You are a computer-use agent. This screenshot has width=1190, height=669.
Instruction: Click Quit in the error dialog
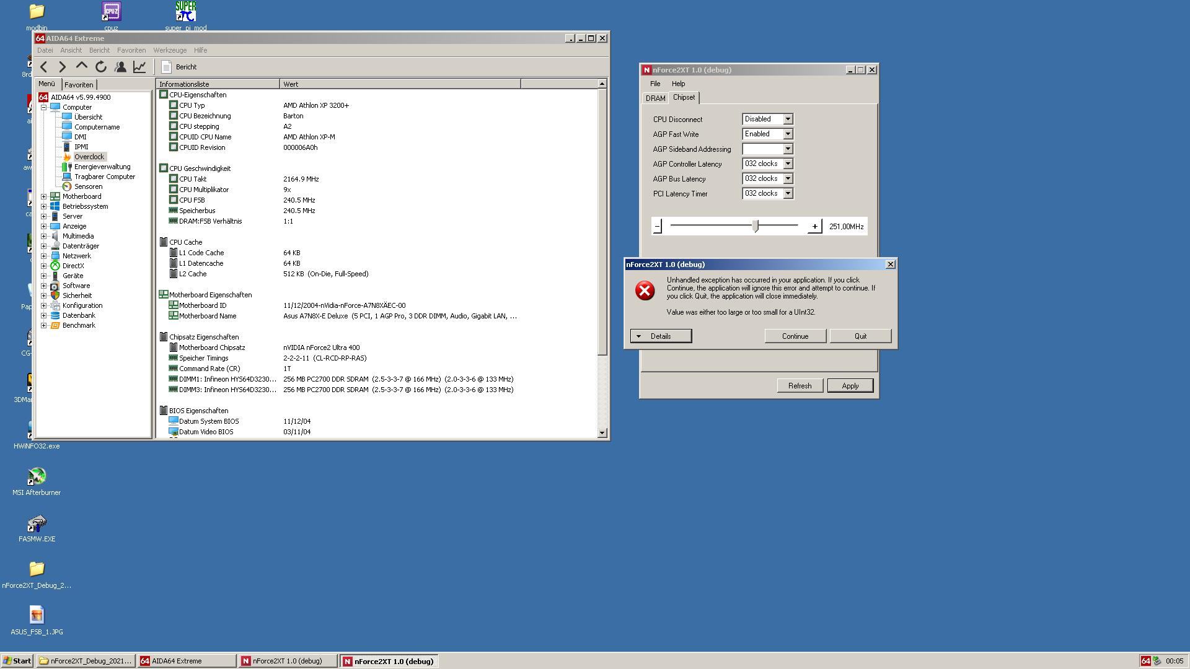860,336
